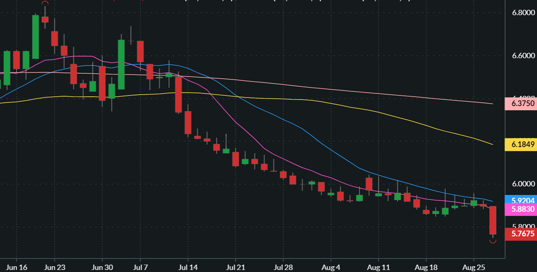537x272 pixels.
Task: Click the red 5.7675 last price tag
Action: coord(521,234)
